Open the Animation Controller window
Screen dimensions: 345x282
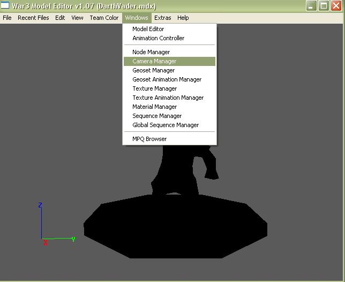[169, 38]
